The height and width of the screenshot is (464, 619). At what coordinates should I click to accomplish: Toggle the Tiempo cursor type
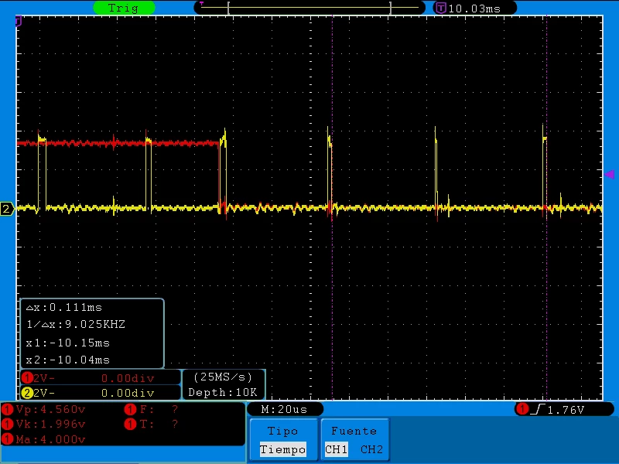(x=282, y=449)
